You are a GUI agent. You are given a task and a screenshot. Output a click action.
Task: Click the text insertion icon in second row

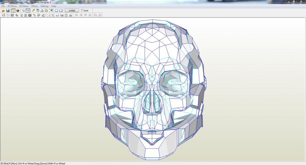(57, 15)
